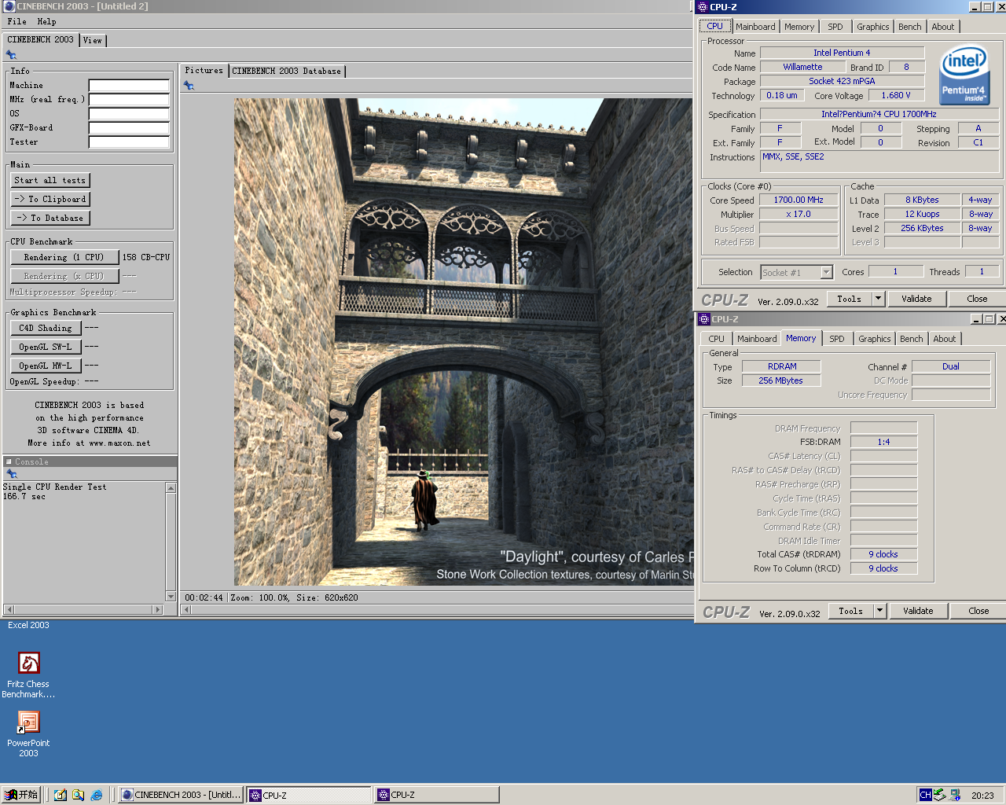This screenshot has height=805, width=1006.
Task: Click Validate in the upper CPU-Z window
Action: (x=916, y=299)
